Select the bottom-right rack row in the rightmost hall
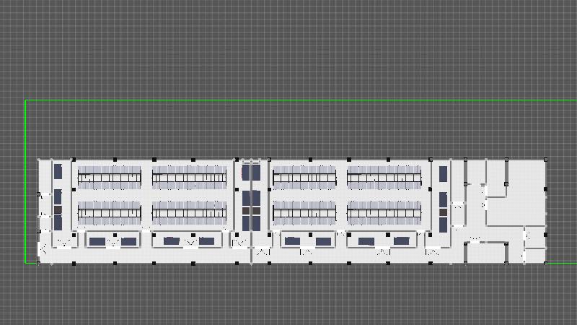This screenshot has width=577, height=325. [x=384, y=213]
